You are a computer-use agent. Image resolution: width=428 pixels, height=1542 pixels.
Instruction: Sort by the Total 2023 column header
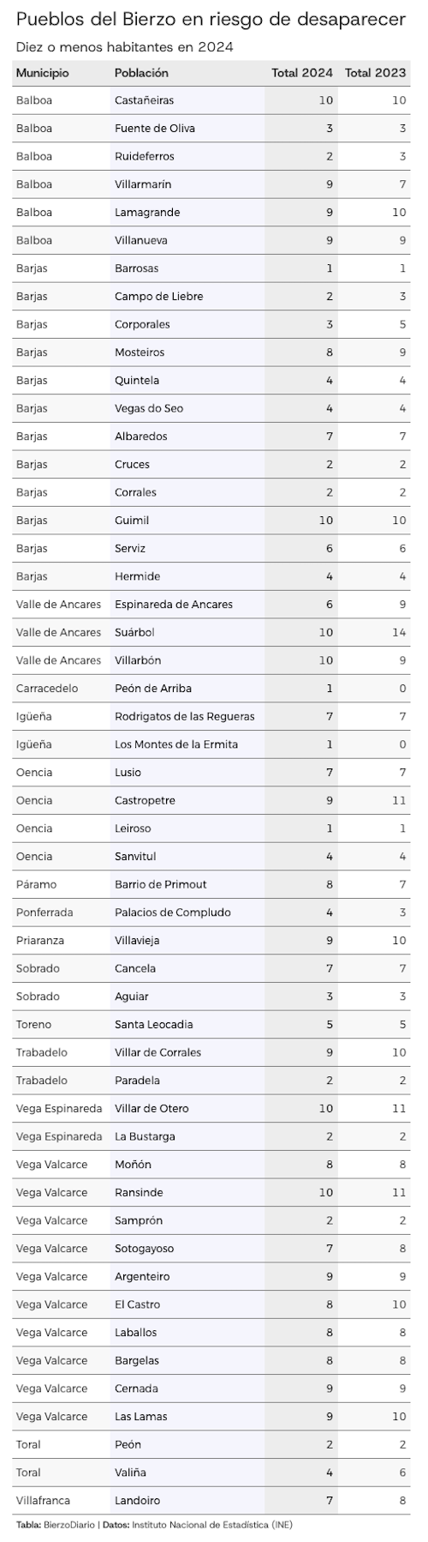pyautogui.click(x=375, y=73)
